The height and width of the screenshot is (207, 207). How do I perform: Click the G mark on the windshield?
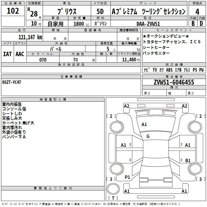(148, 136)
